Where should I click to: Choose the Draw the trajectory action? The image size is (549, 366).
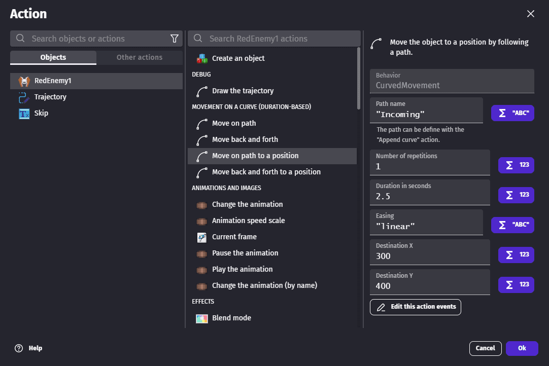tap(243, 91)
